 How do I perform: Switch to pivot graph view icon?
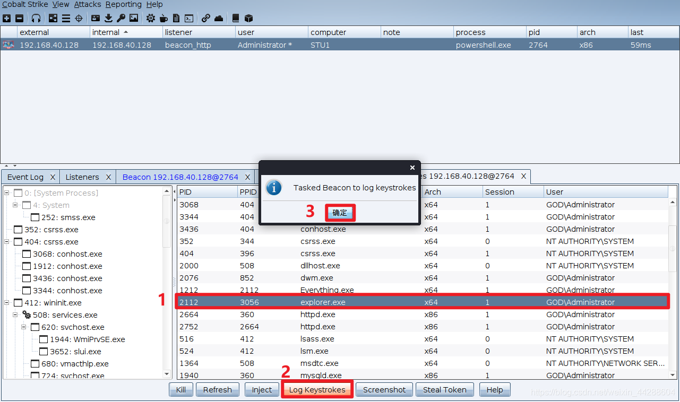(53, 18)
